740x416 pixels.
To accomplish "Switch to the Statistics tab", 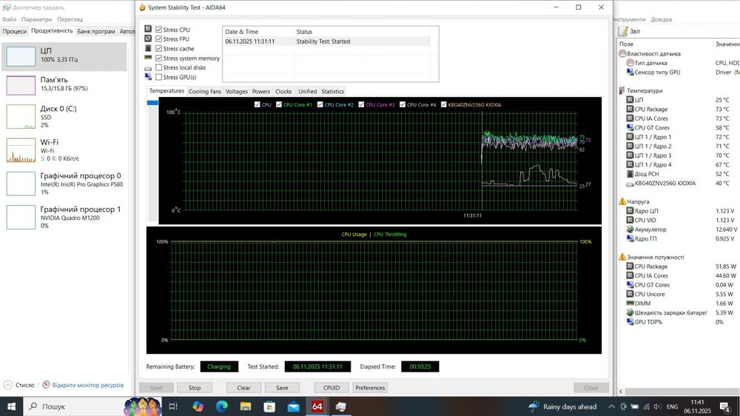I will pyautogui.click(x=333, y=91).
